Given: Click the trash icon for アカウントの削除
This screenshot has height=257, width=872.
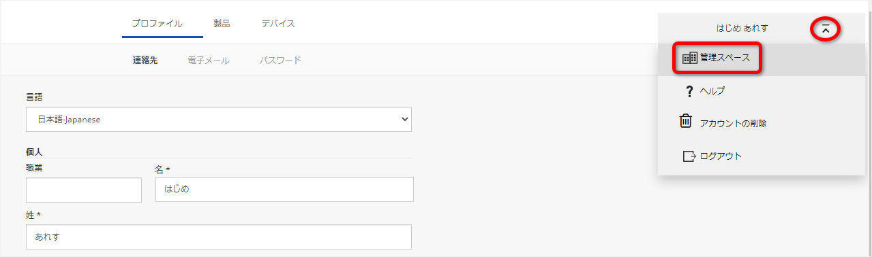Looking at the screenshot, I should [686, 121].
